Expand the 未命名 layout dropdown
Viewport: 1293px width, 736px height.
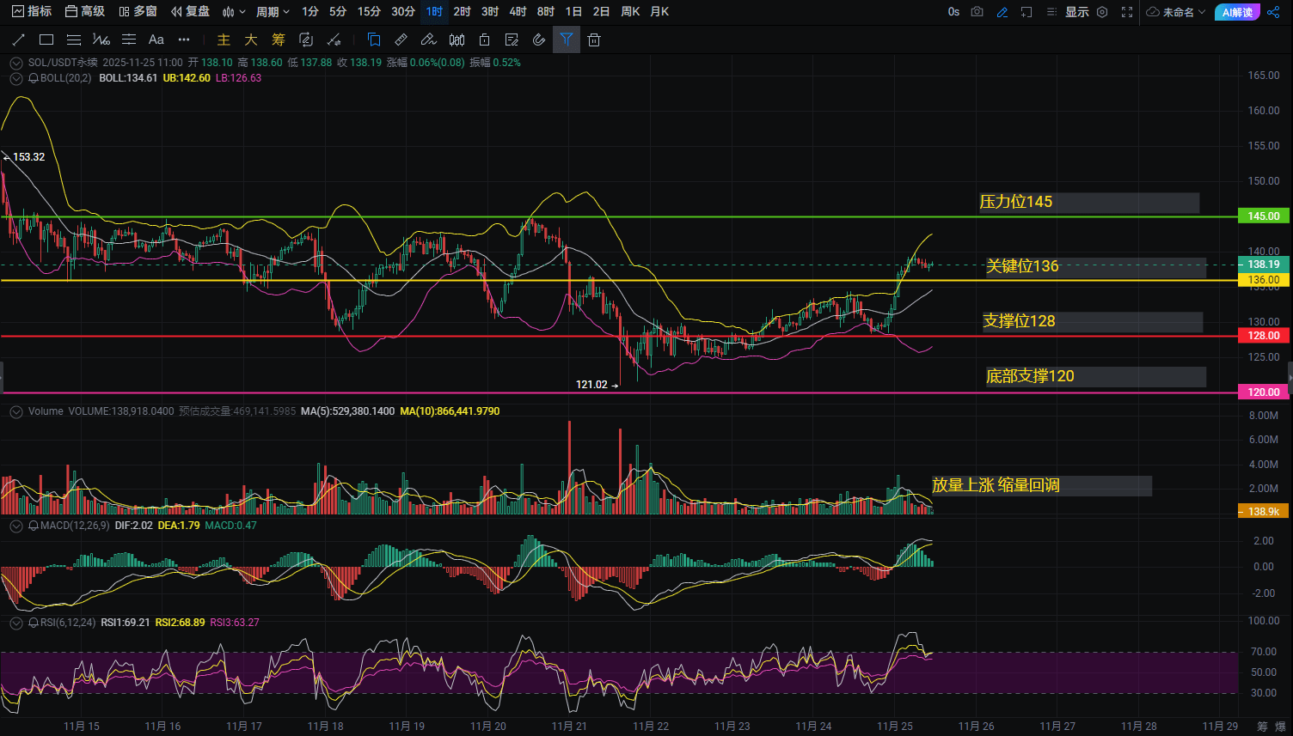pyautogui.click(x=1177, y=12)
